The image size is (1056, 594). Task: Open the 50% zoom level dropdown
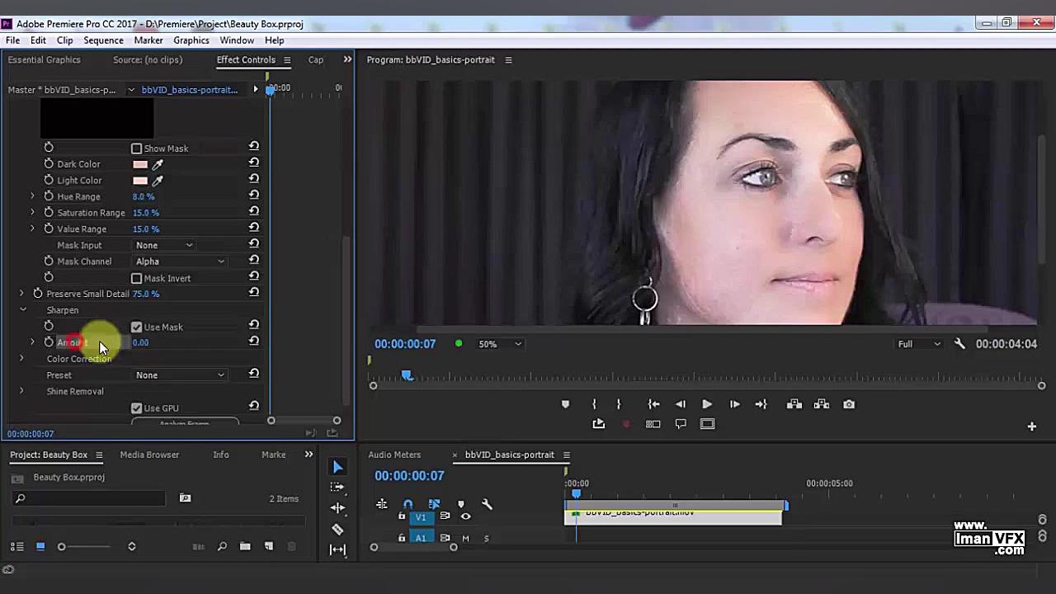(500, 344)
